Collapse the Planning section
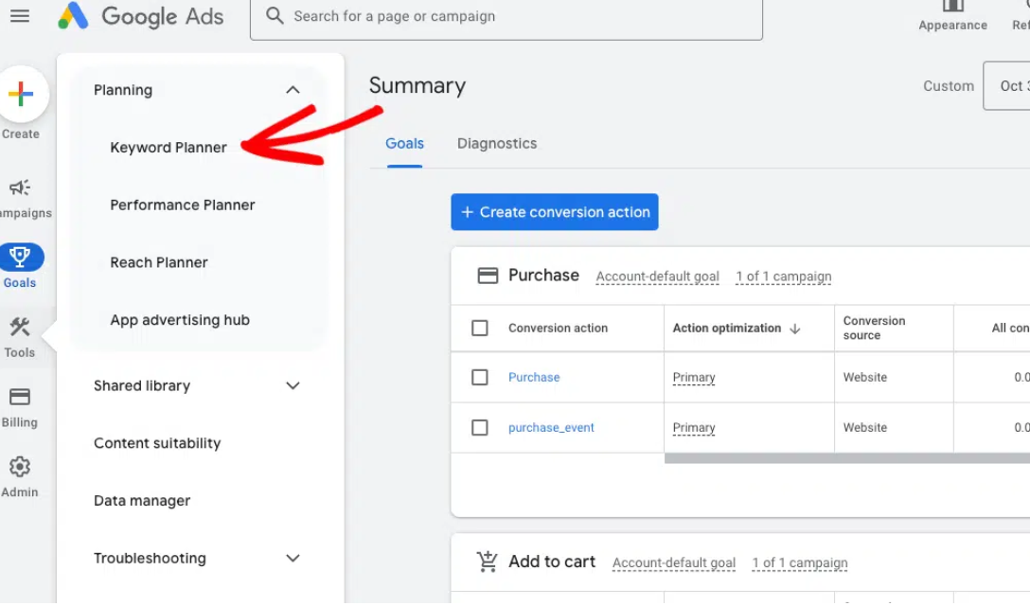The height and width of the screenshot is (606, 1030). click(x=293, y=90)
